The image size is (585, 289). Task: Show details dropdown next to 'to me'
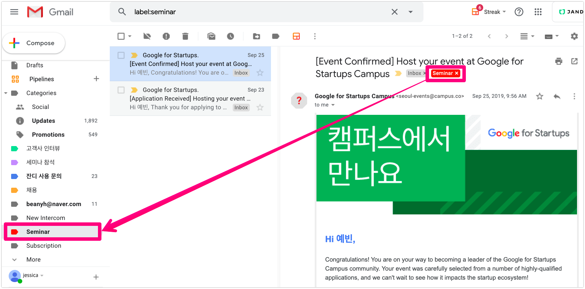pos(333,105)
